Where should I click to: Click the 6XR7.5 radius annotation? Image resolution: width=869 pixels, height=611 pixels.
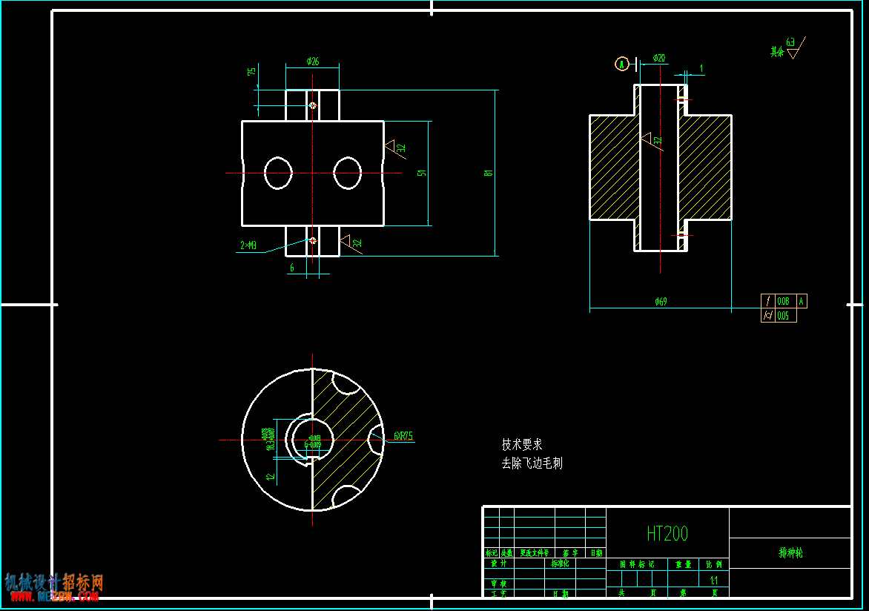(x=403, y=436)
